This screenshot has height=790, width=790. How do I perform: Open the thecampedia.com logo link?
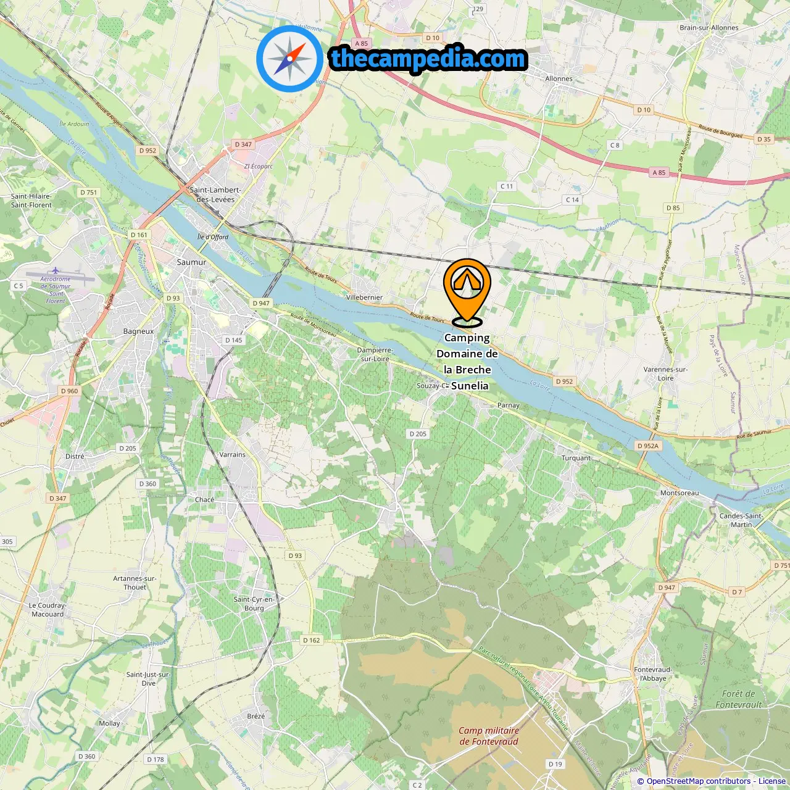pyautogui.click(x=428, y=59)
